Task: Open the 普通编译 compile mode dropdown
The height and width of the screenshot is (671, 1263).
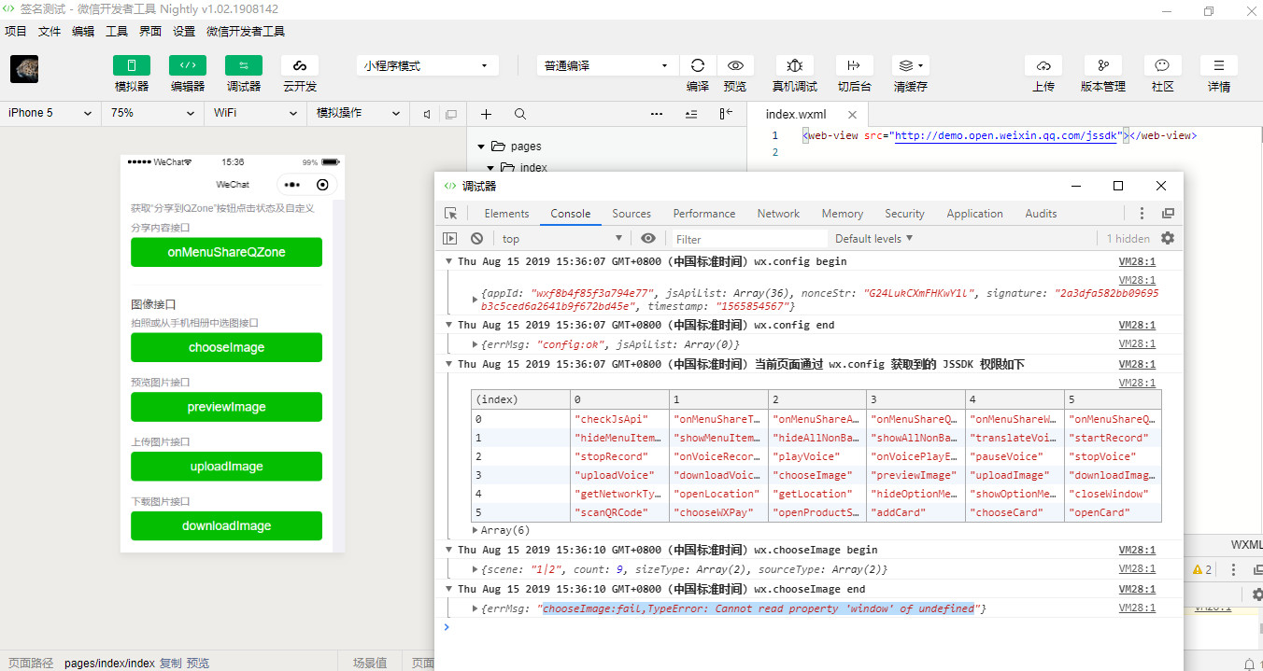Action: coord(607,65)
